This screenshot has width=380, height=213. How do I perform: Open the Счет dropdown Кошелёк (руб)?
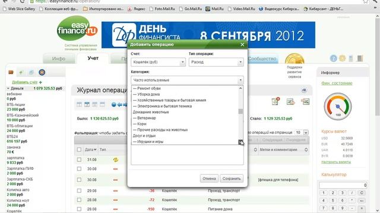click(x=159, y=62)
